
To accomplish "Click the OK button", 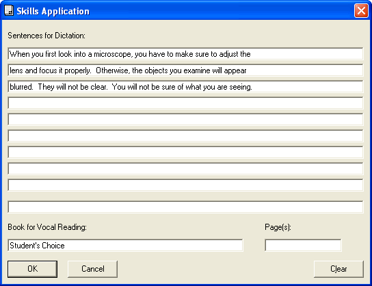I will (32, 269).
